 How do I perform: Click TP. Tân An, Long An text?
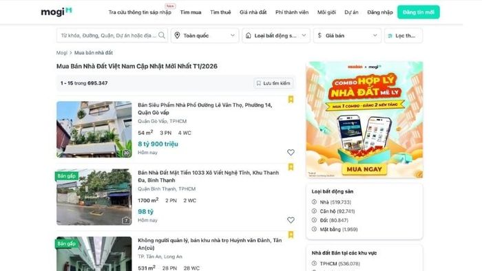tap(160, 257)
